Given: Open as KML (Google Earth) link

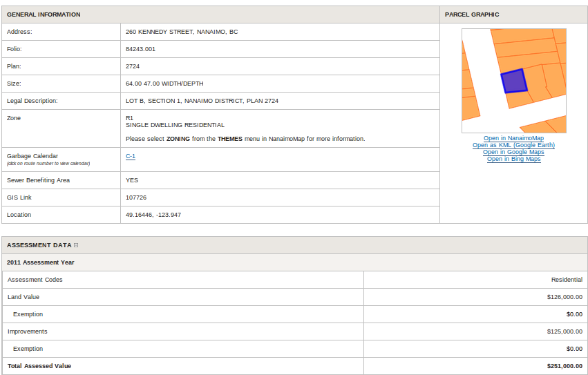Looking at the screenshot, I should 513,145.
